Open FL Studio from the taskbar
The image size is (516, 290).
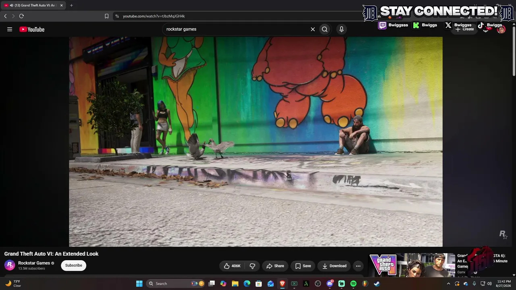[x=365, y=284]
